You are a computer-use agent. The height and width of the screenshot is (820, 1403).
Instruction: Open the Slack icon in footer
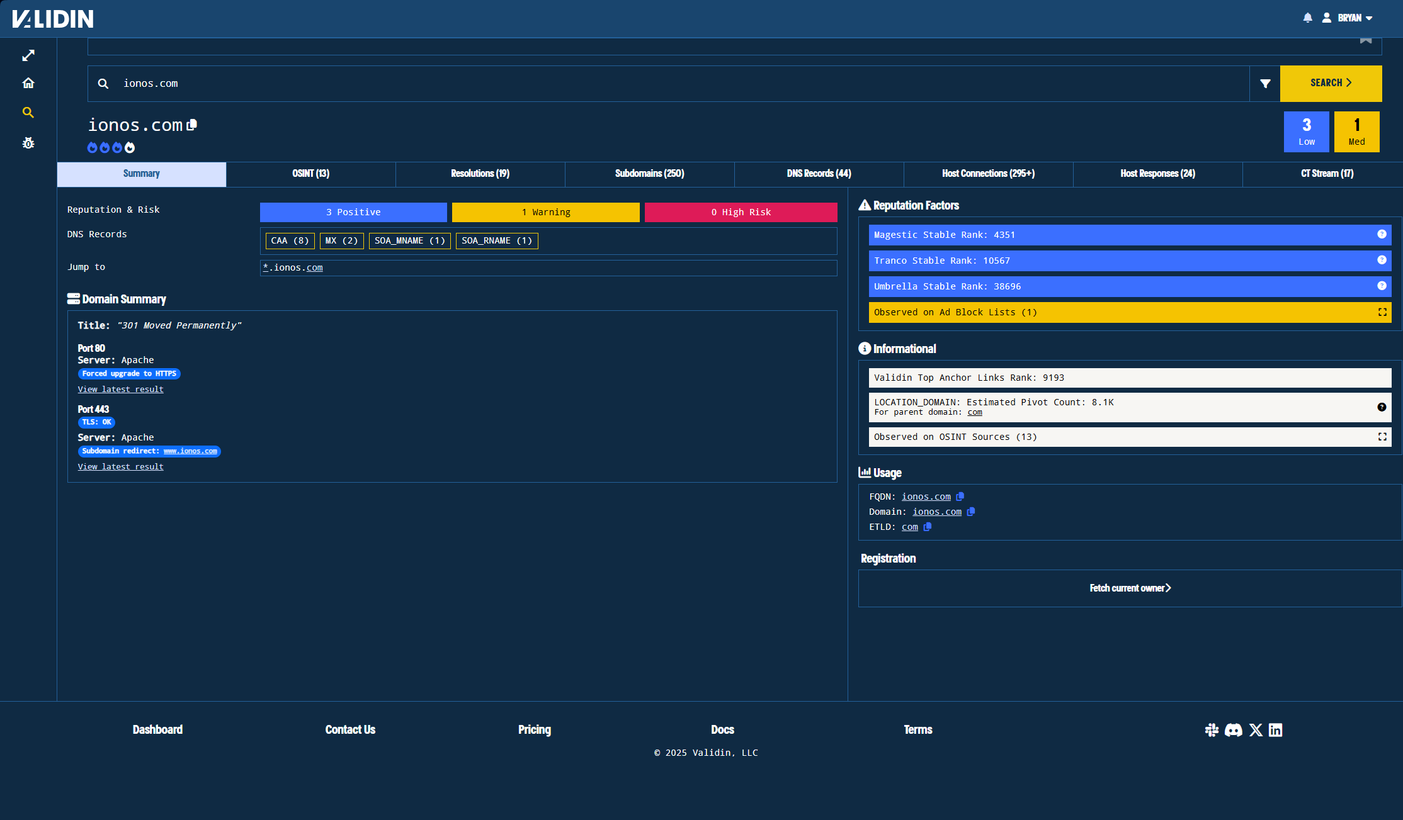(1212, 730)
